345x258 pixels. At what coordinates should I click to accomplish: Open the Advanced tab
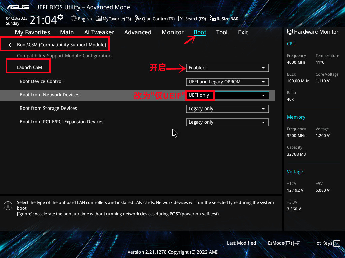138,32
